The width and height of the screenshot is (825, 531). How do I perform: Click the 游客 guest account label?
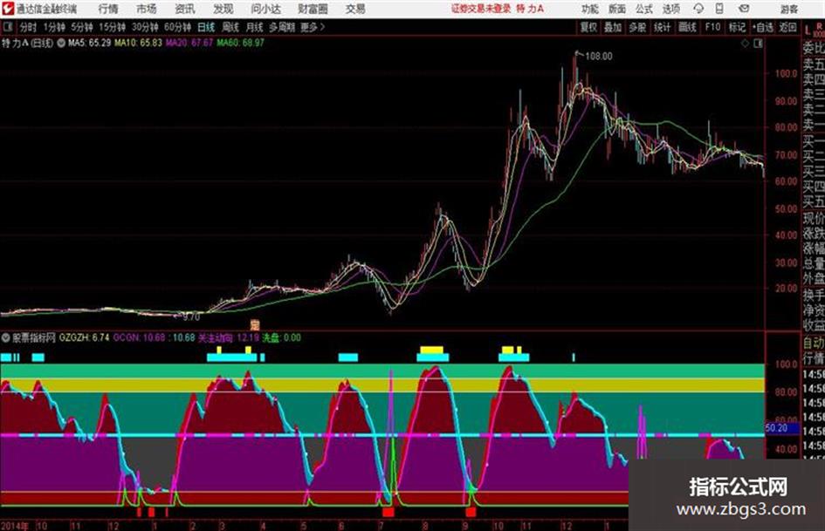point(788,9)
